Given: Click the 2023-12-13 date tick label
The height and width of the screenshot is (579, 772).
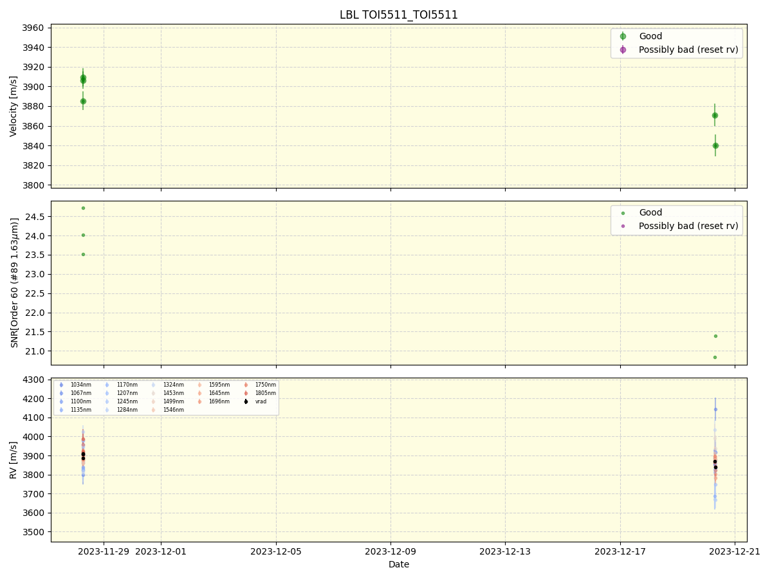Looking at the screenshot, I should [x=505, y=551].
